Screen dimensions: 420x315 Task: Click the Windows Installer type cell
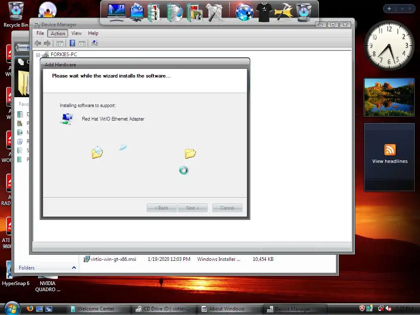coord(219,259)
